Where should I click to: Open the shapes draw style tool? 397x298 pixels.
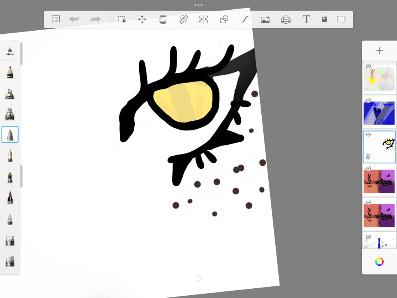(x=224, y=19)
